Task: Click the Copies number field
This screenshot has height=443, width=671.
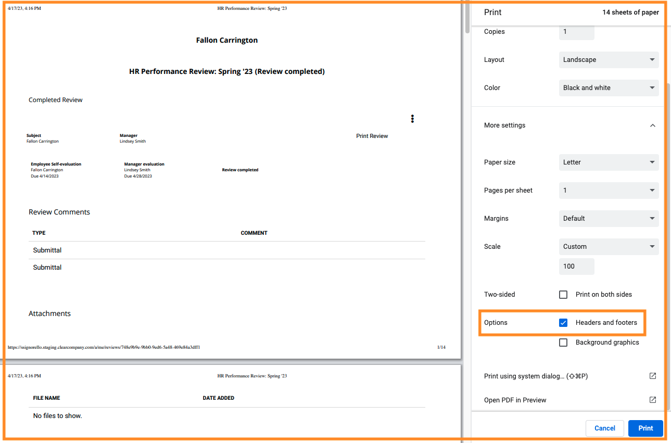Action: coord(576,32)
